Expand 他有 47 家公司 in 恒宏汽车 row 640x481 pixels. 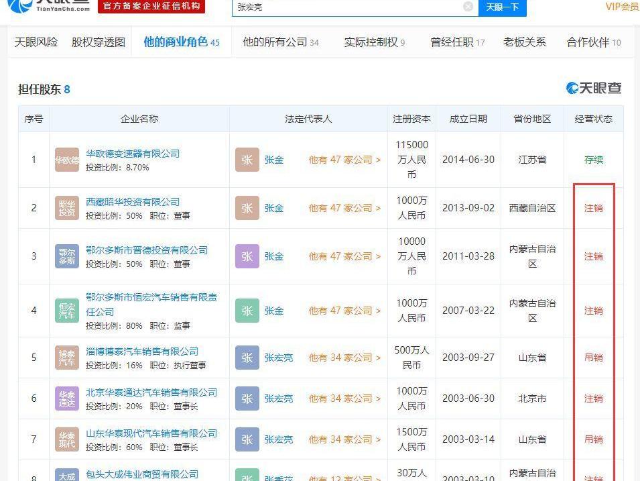pyautogui.click(x=344, y=311)
